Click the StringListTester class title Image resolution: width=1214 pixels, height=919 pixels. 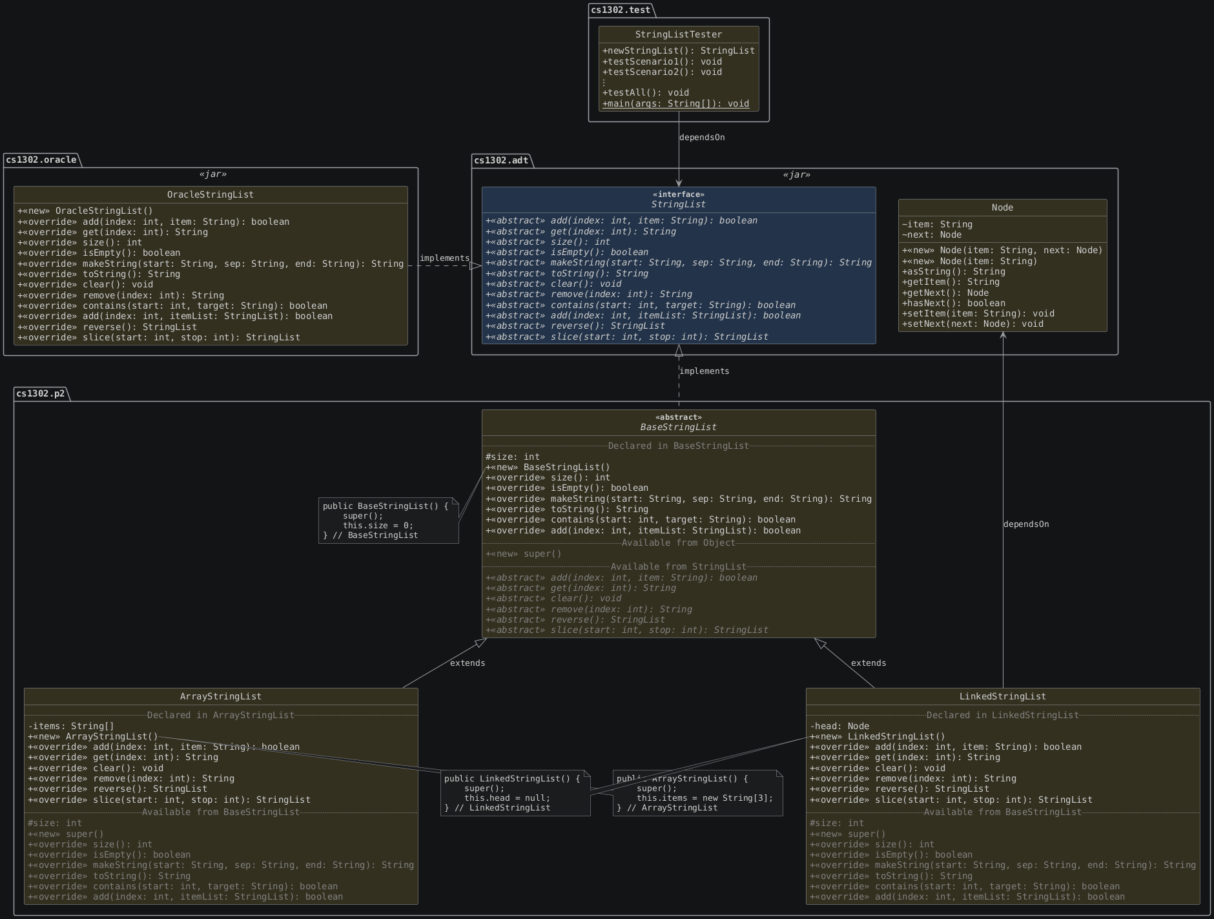pyautogui.click(x=679, y=35)
